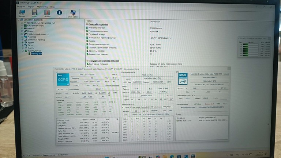Close the CPU #0 active clock window
This screenshot has height=158, width=281.
click(269, 38)
